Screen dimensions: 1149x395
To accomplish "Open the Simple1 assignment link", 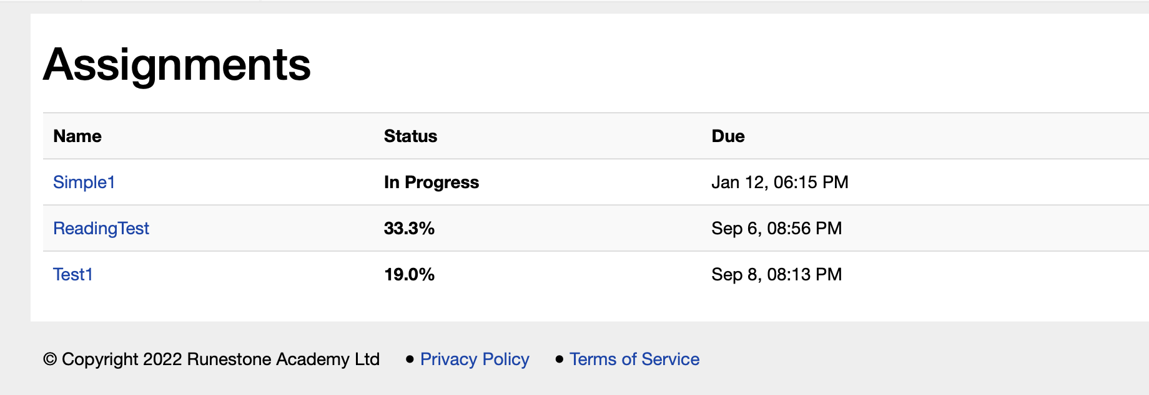I will tap(84, 182).
